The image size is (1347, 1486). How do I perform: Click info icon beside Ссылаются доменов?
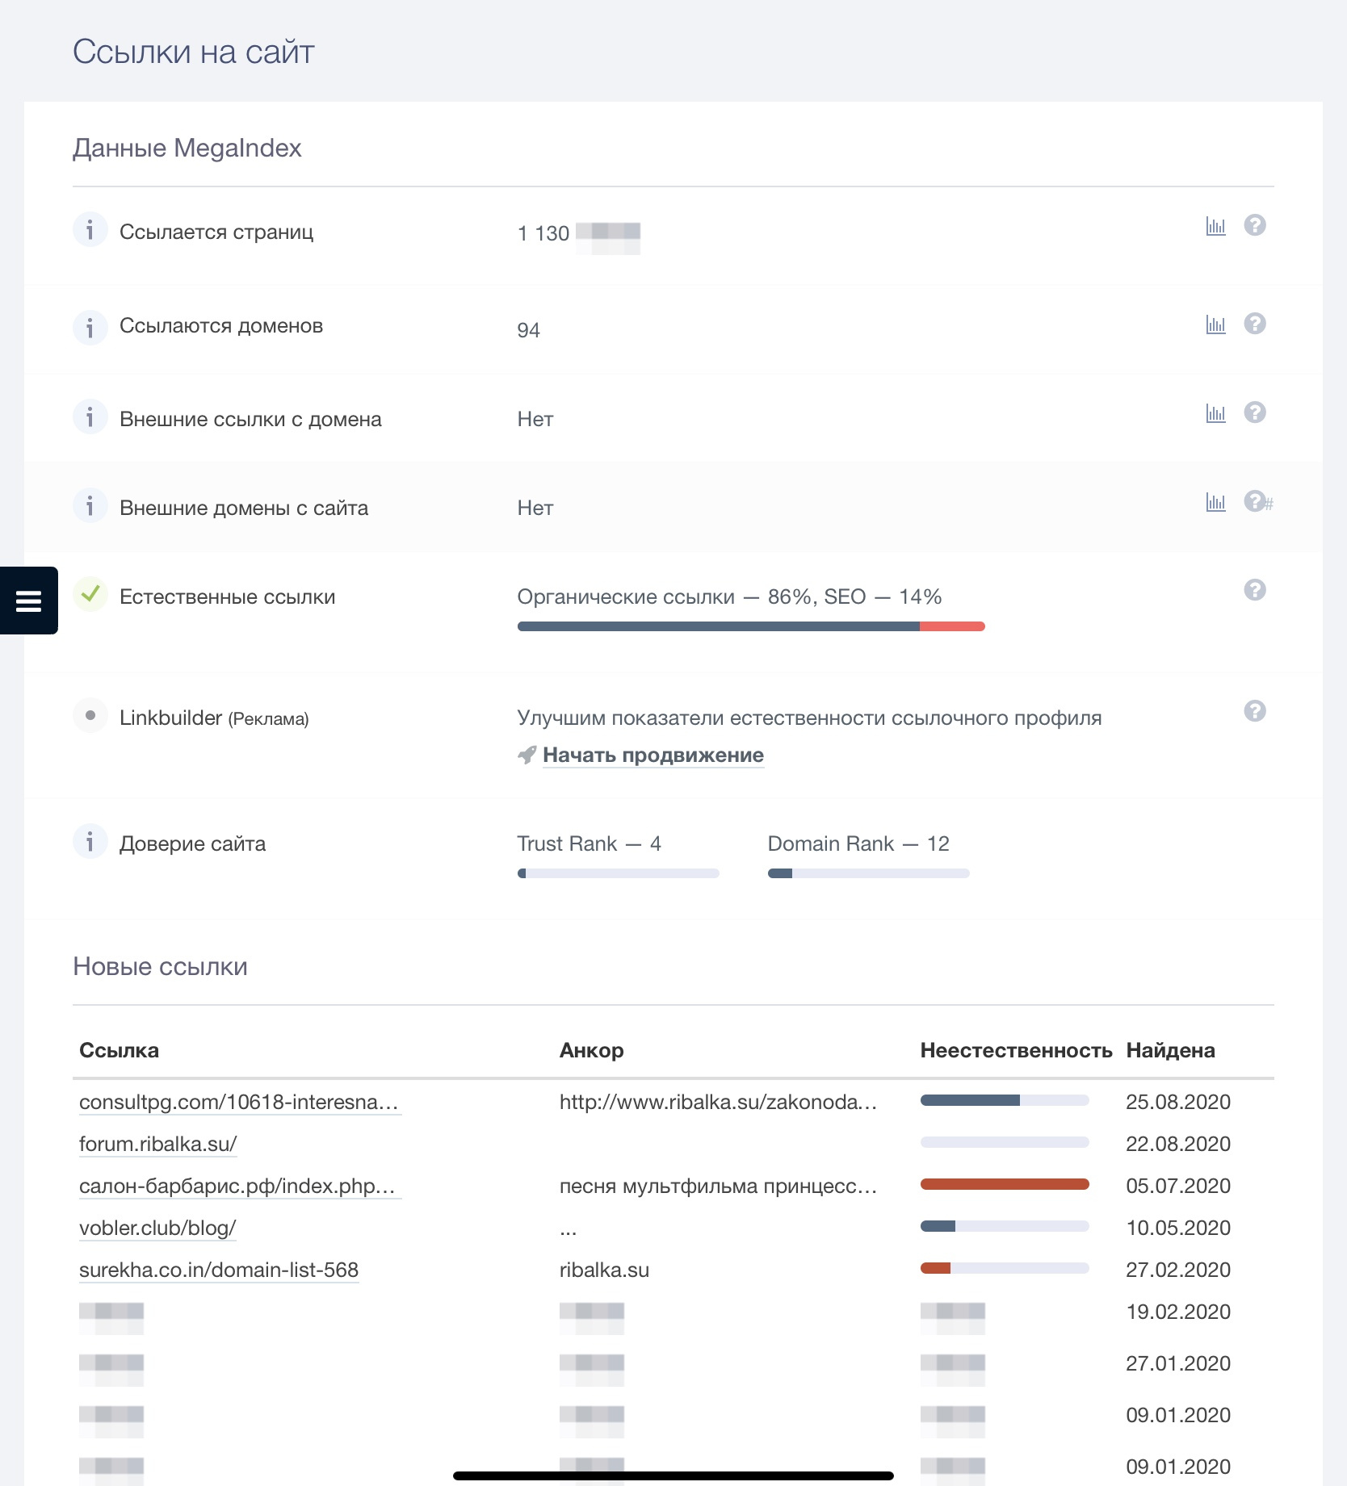pos(90,327)
